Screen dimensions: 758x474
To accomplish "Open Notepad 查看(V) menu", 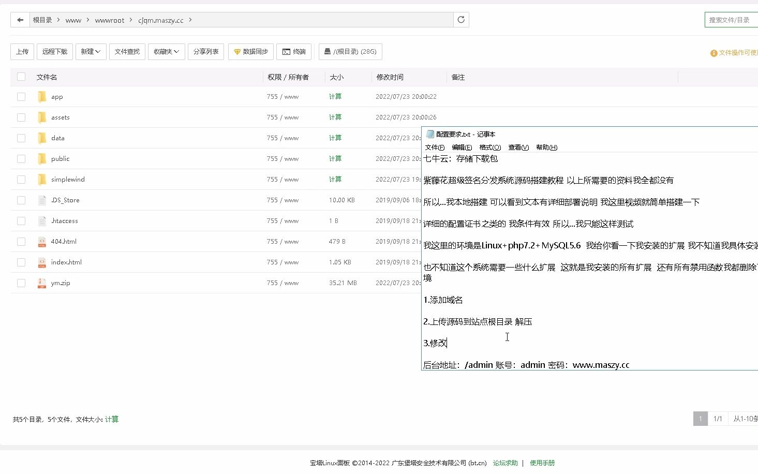I will click(518, 147).
